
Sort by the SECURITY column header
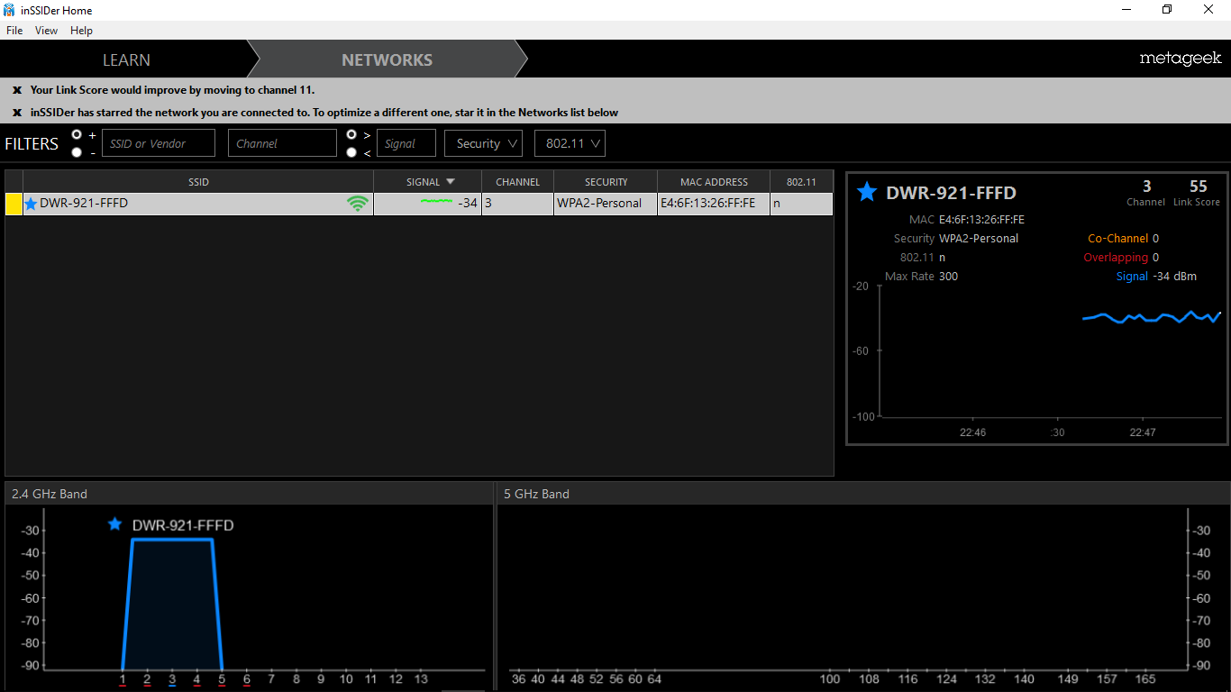(x=606, y=182)
